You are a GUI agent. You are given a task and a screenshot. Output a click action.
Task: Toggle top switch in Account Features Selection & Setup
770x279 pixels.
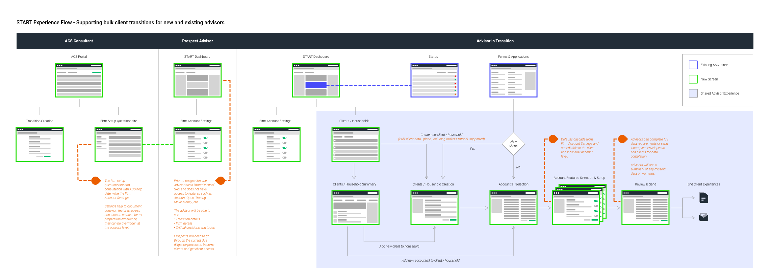coord(596,201)
